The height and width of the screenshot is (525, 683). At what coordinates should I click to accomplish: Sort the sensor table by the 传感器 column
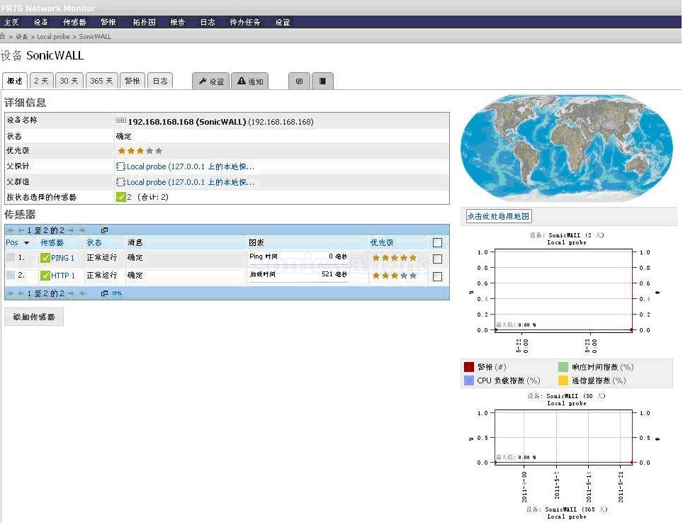(x=52, y=243)
